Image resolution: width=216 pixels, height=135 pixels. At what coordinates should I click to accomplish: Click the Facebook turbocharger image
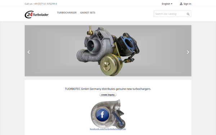coord(108,114)
